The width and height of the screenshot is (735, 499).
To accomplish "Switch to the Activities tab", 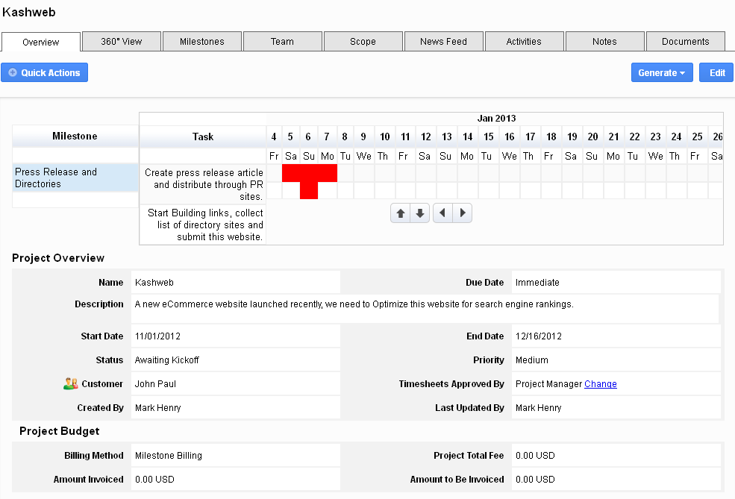I will click(x=524, y=42).
